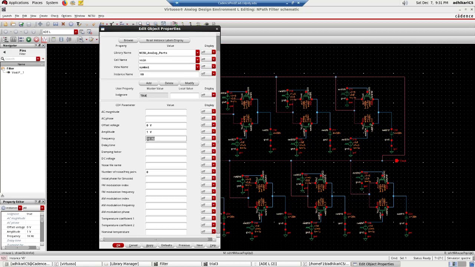Click the Check and Save icon
Viewport: 475px width, 267px height.
(21, 24)
